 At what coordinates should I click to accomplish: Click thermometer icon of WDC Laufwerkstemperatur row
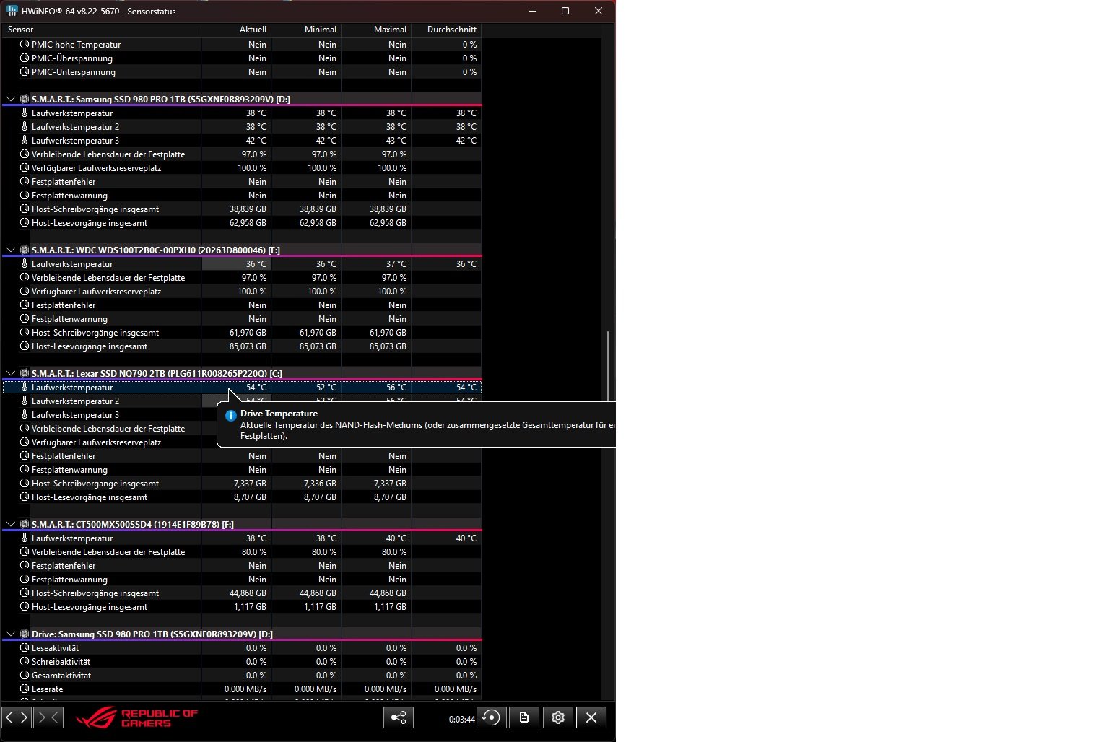point(25,263)
